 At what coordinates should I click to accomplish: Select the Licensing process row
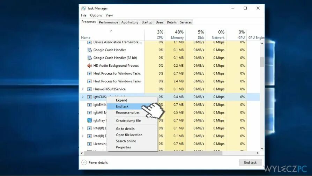(x=170, y=144)
